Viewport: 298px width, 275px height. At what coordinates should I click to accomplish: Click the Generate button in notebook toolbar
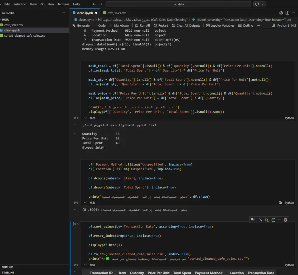tap(81, 25)
